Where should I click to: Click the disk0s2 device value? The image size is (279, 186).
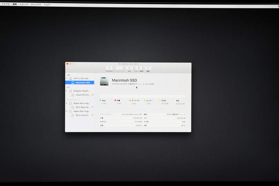click(139, 126)
